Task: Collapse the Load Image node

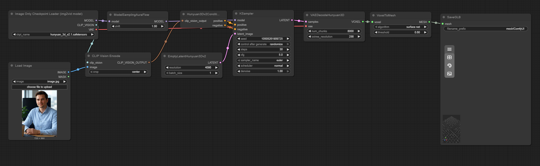Action: click(12, 66)
